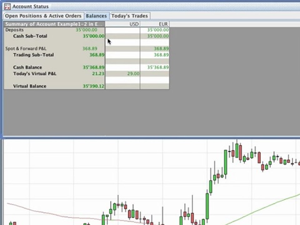Select the Summary of Account Example1-2 header
This screenshot has height=225, width=300.
pyautogui.click(x=54, y=24)
